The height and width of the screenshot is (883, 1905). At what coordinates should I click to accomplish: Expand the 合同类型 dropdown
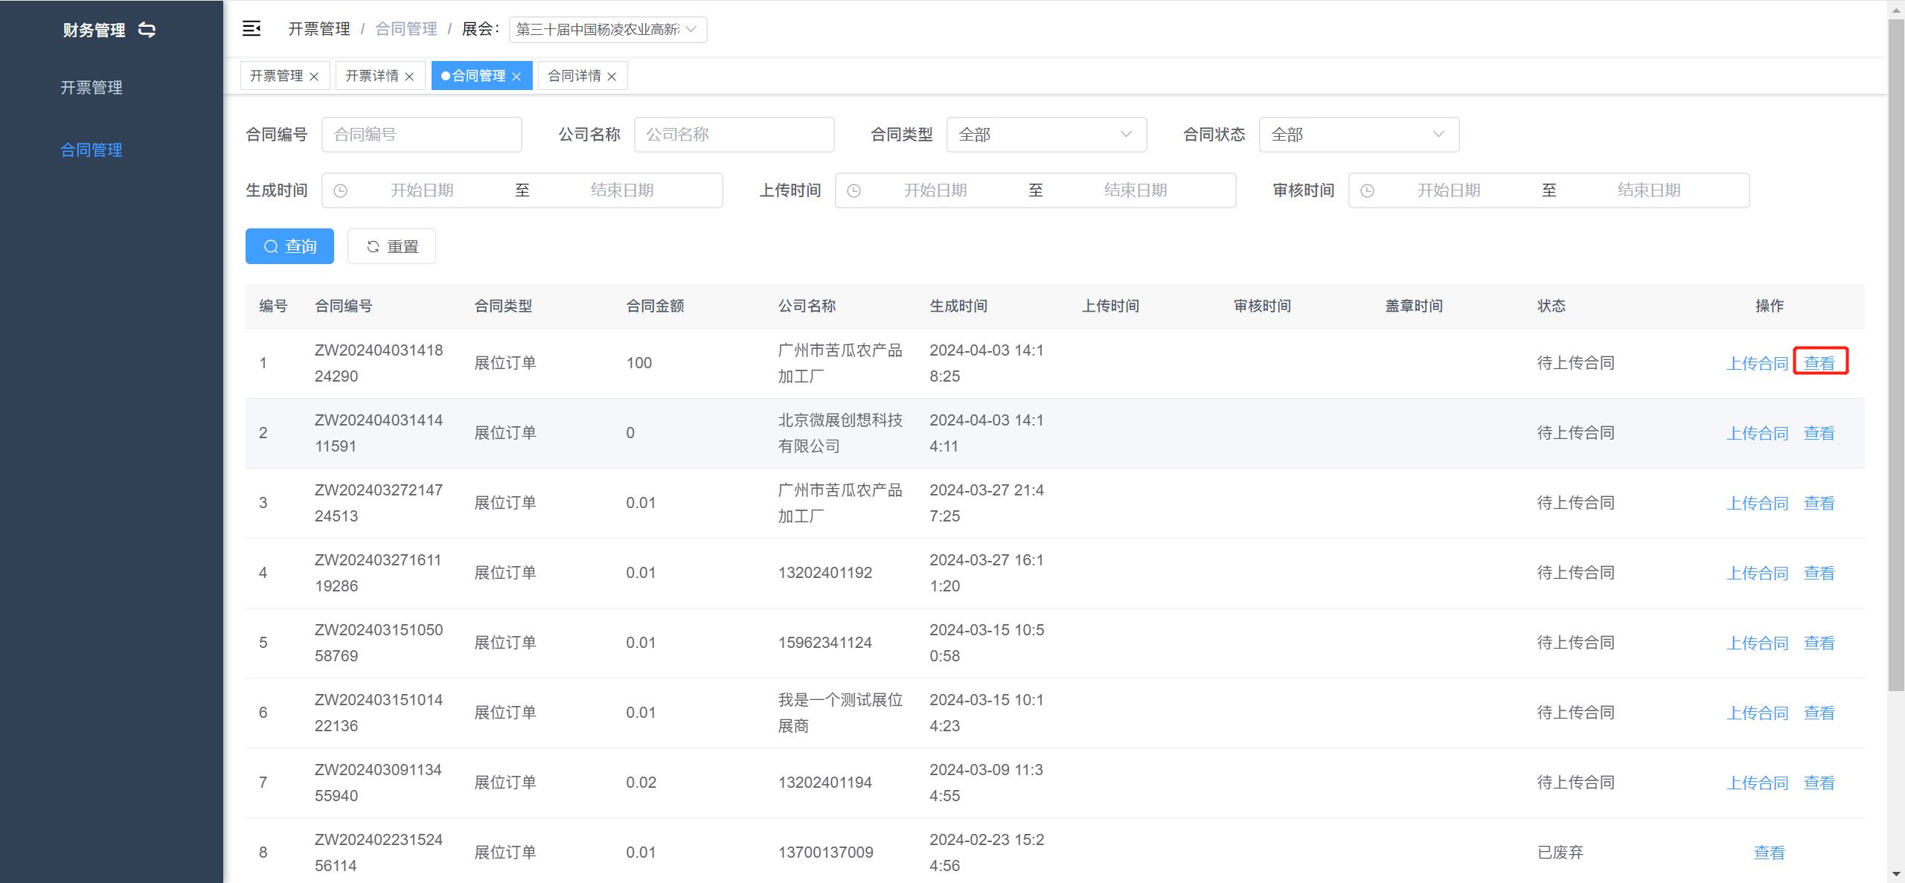[x=1046, y=135]
